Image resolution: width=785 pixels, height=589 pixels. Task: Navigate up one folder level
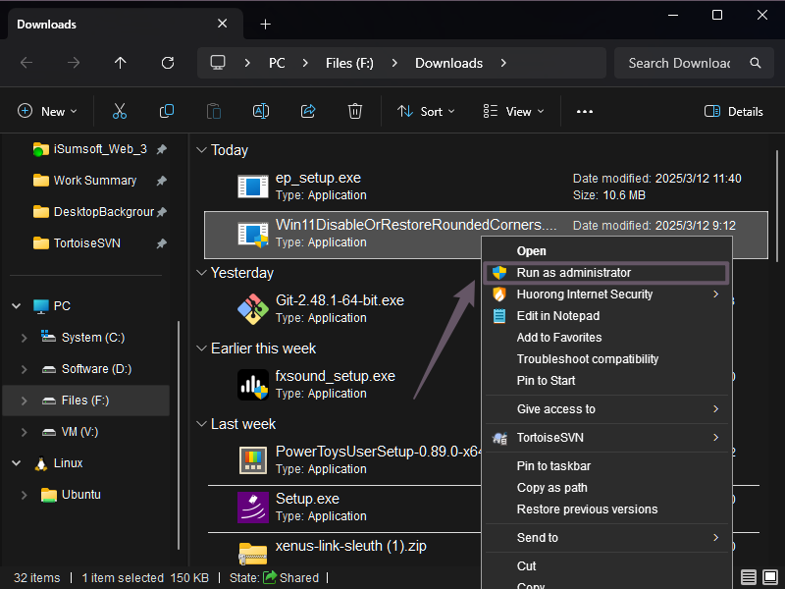point(120,63)
